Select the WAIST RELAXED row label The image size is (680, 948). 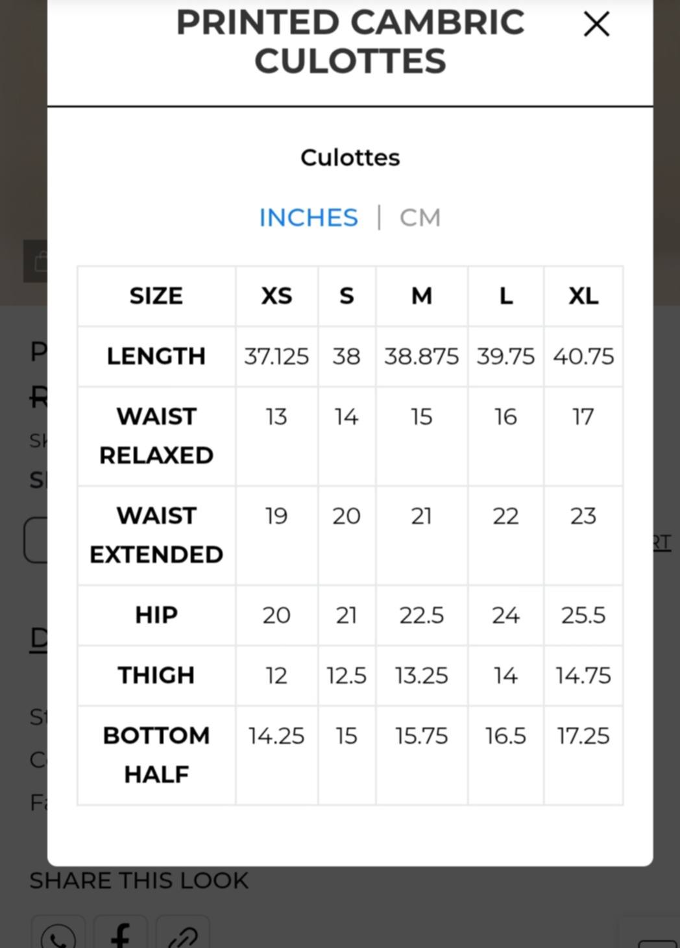[156, 435]
